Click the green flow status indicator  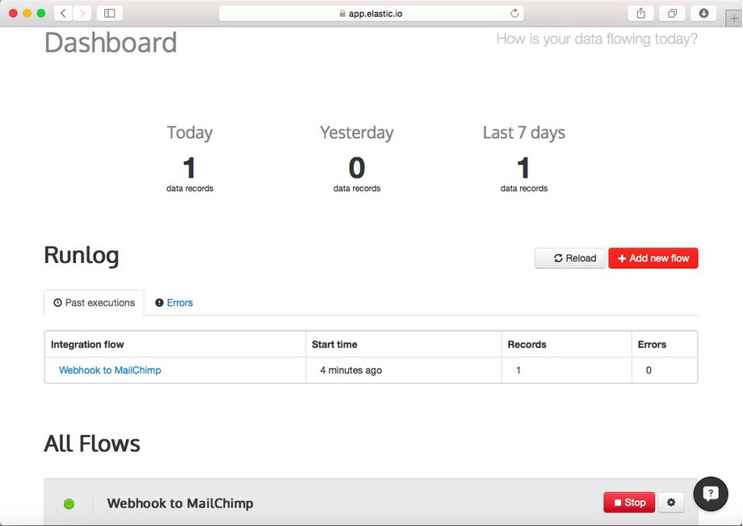pos(69,503)
